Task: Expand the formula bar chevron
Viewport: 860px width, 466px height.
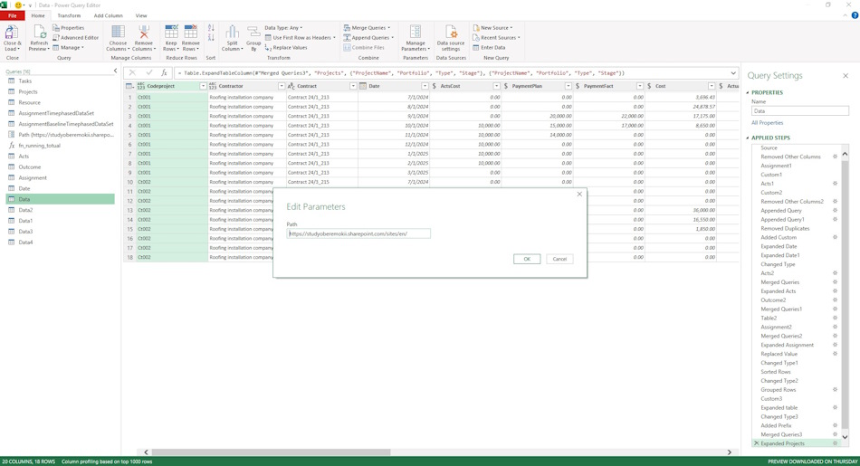Action: (x=733, y=73)
